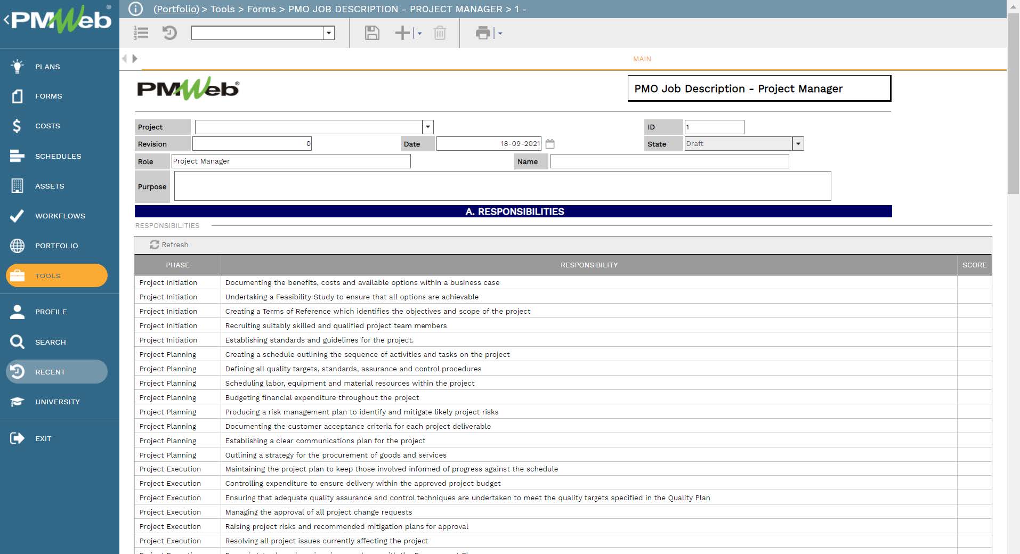Select SCHEDULES menu label in sidebar

[58, 156]
